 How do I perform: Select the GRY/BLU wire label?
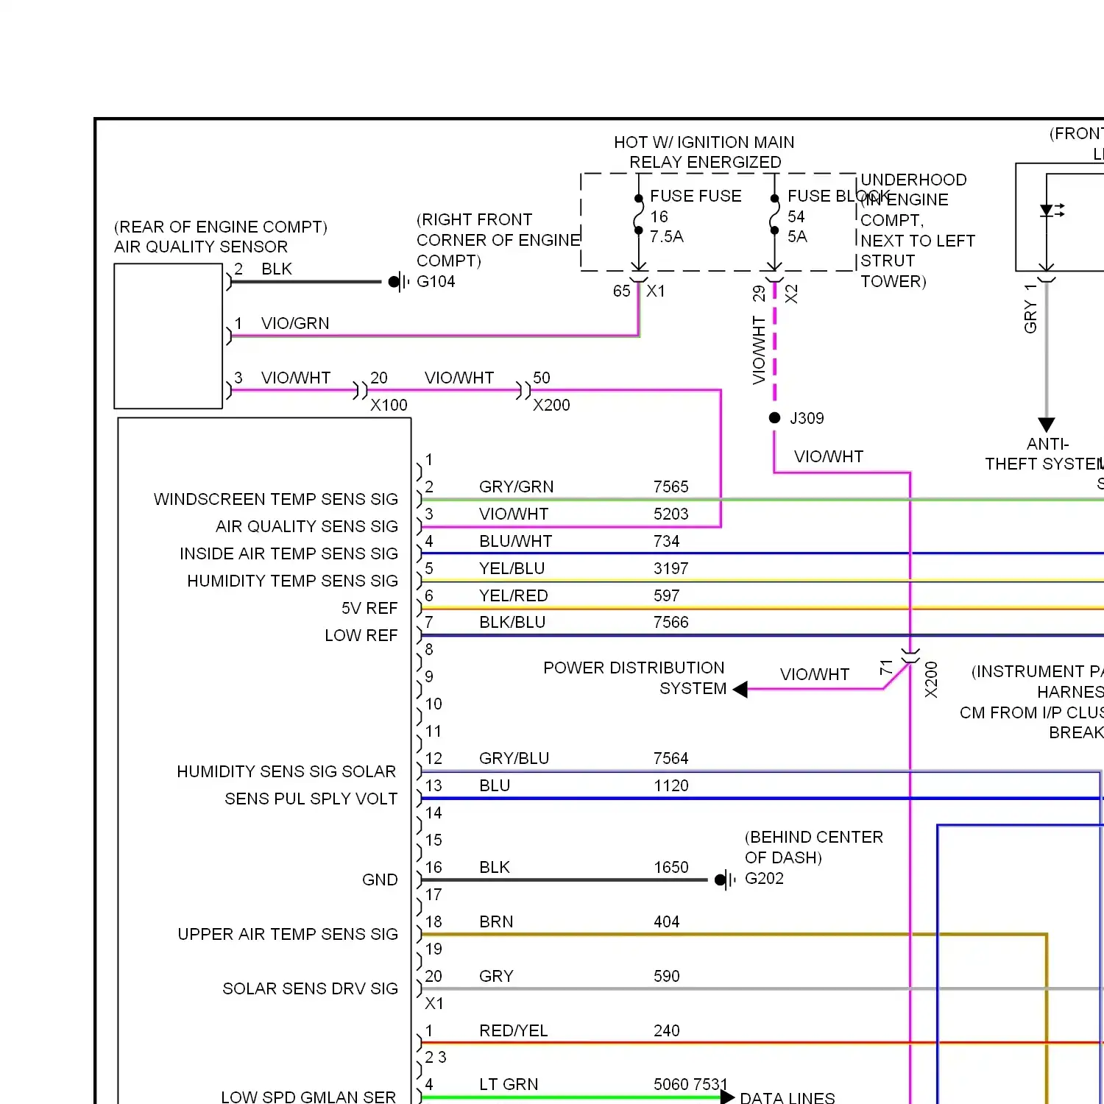tap(514, 758)
